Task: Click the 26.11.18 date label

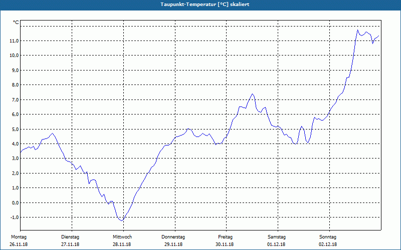Action: coord(19,244)
